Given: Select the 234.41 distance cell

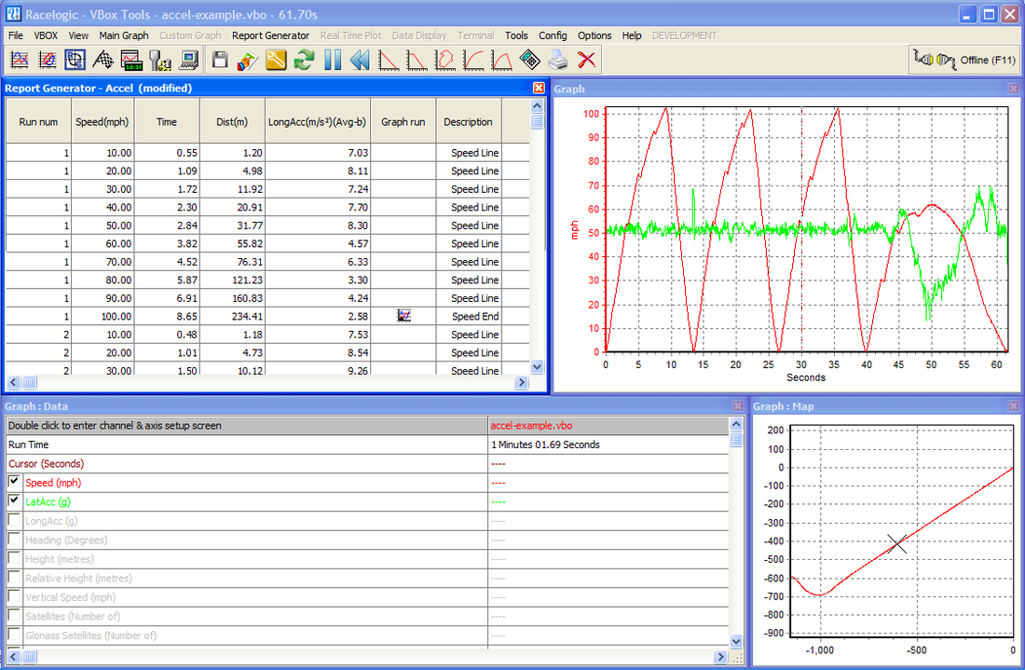Looking at the screenshot, I should pyautogui.click(x=232, y=317).
